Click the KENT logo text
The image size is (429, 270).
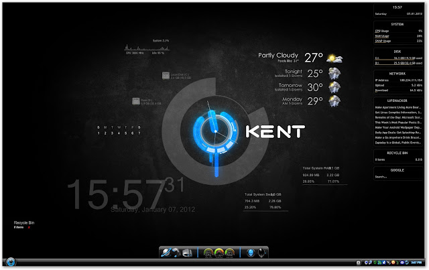tap(275, 131)
